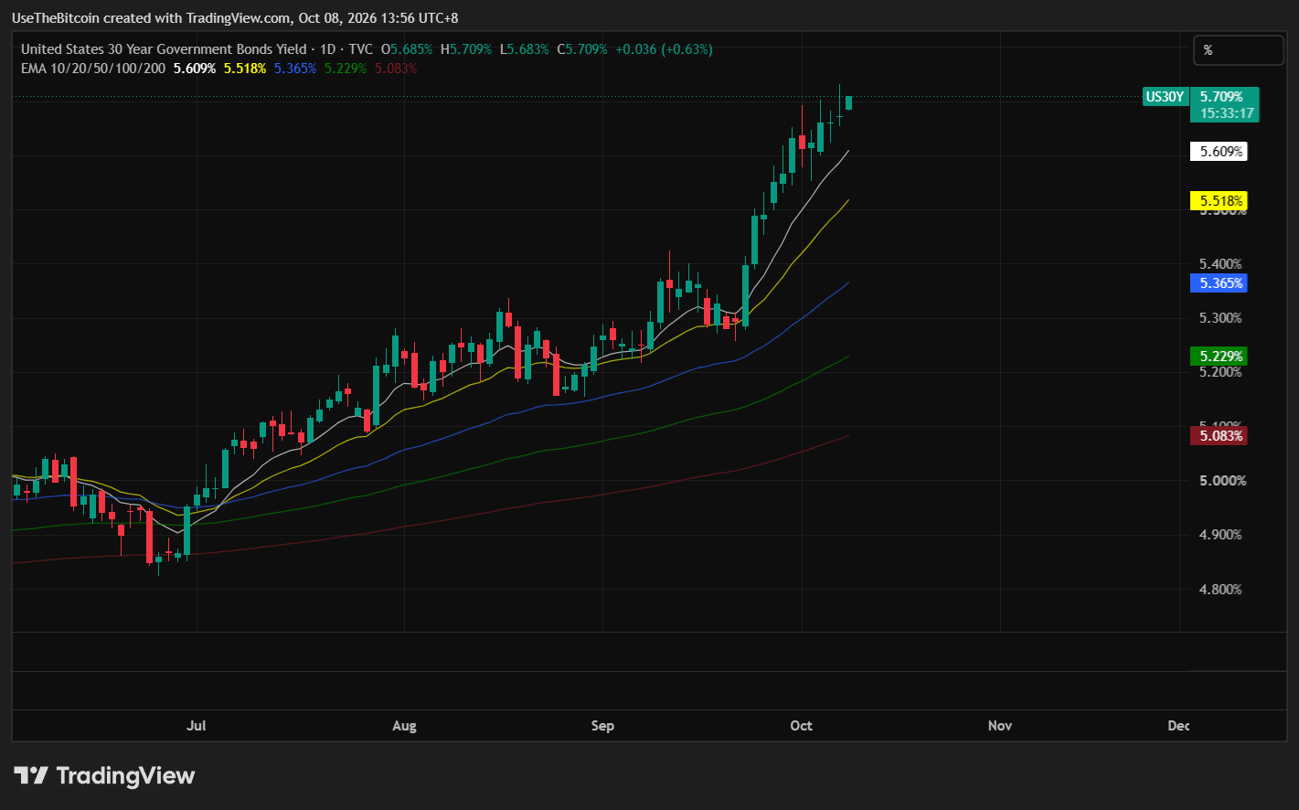Click the Dec label on the time axis
The width and height of the screenshot is (1299, 810).
1179,726
